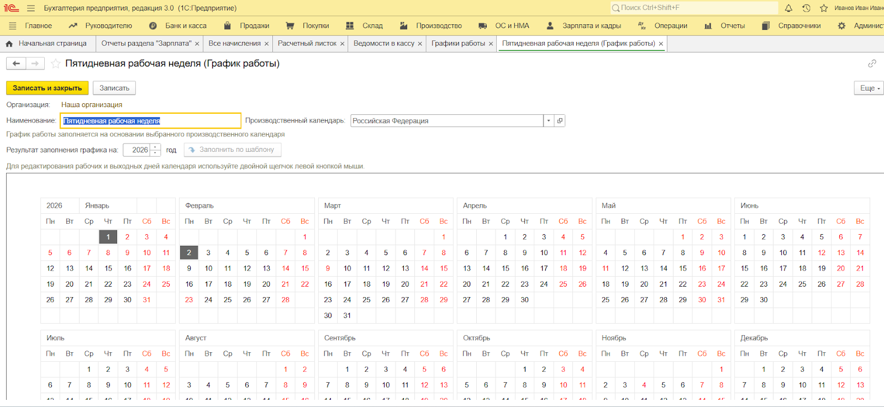
Task: Click the back navigation arrow
Action: 16,64
